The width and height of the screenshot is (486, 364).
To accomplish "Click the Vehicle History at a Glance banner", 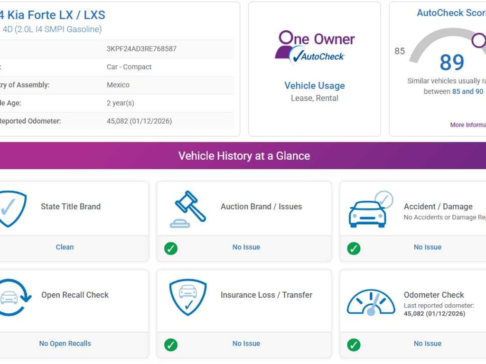I will (x=244, y=156).
